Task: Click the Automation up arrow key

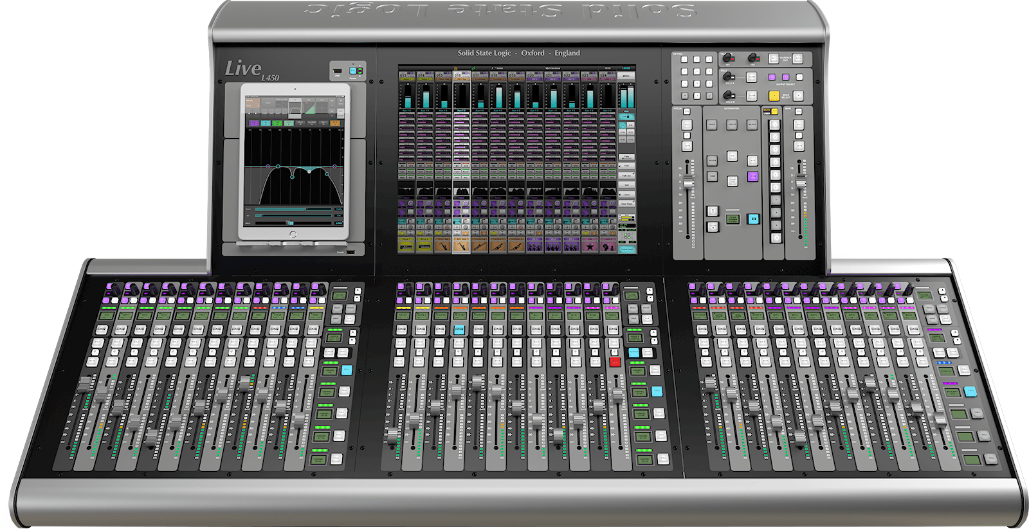Action: pyautogui.click(x=713, y=211)
